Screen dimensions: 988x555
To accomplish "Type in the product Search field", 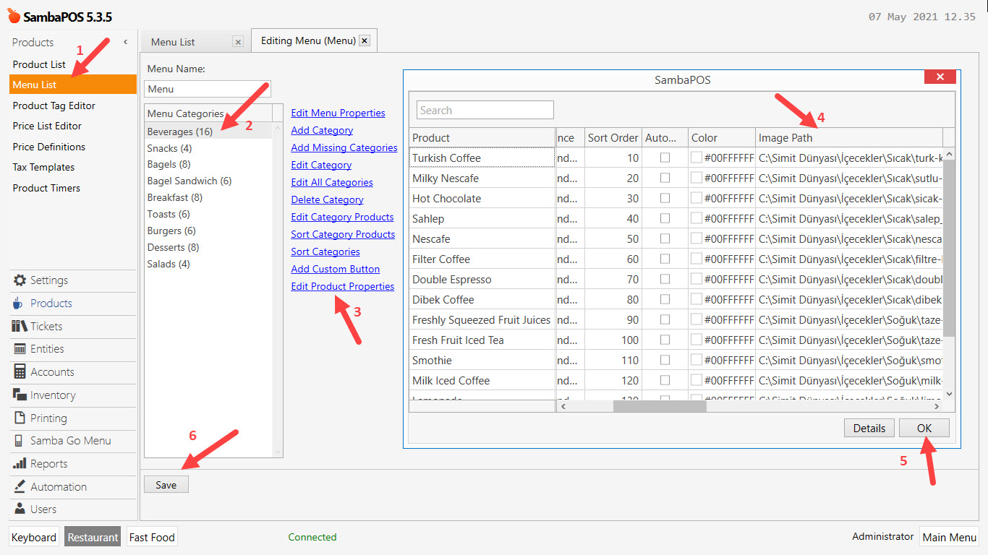I will click(484, 110).
